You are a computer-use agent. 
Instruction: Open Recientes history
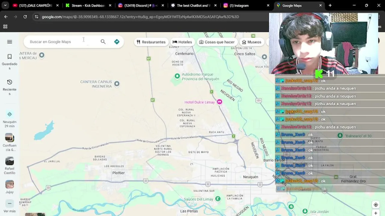click(10, 87)
